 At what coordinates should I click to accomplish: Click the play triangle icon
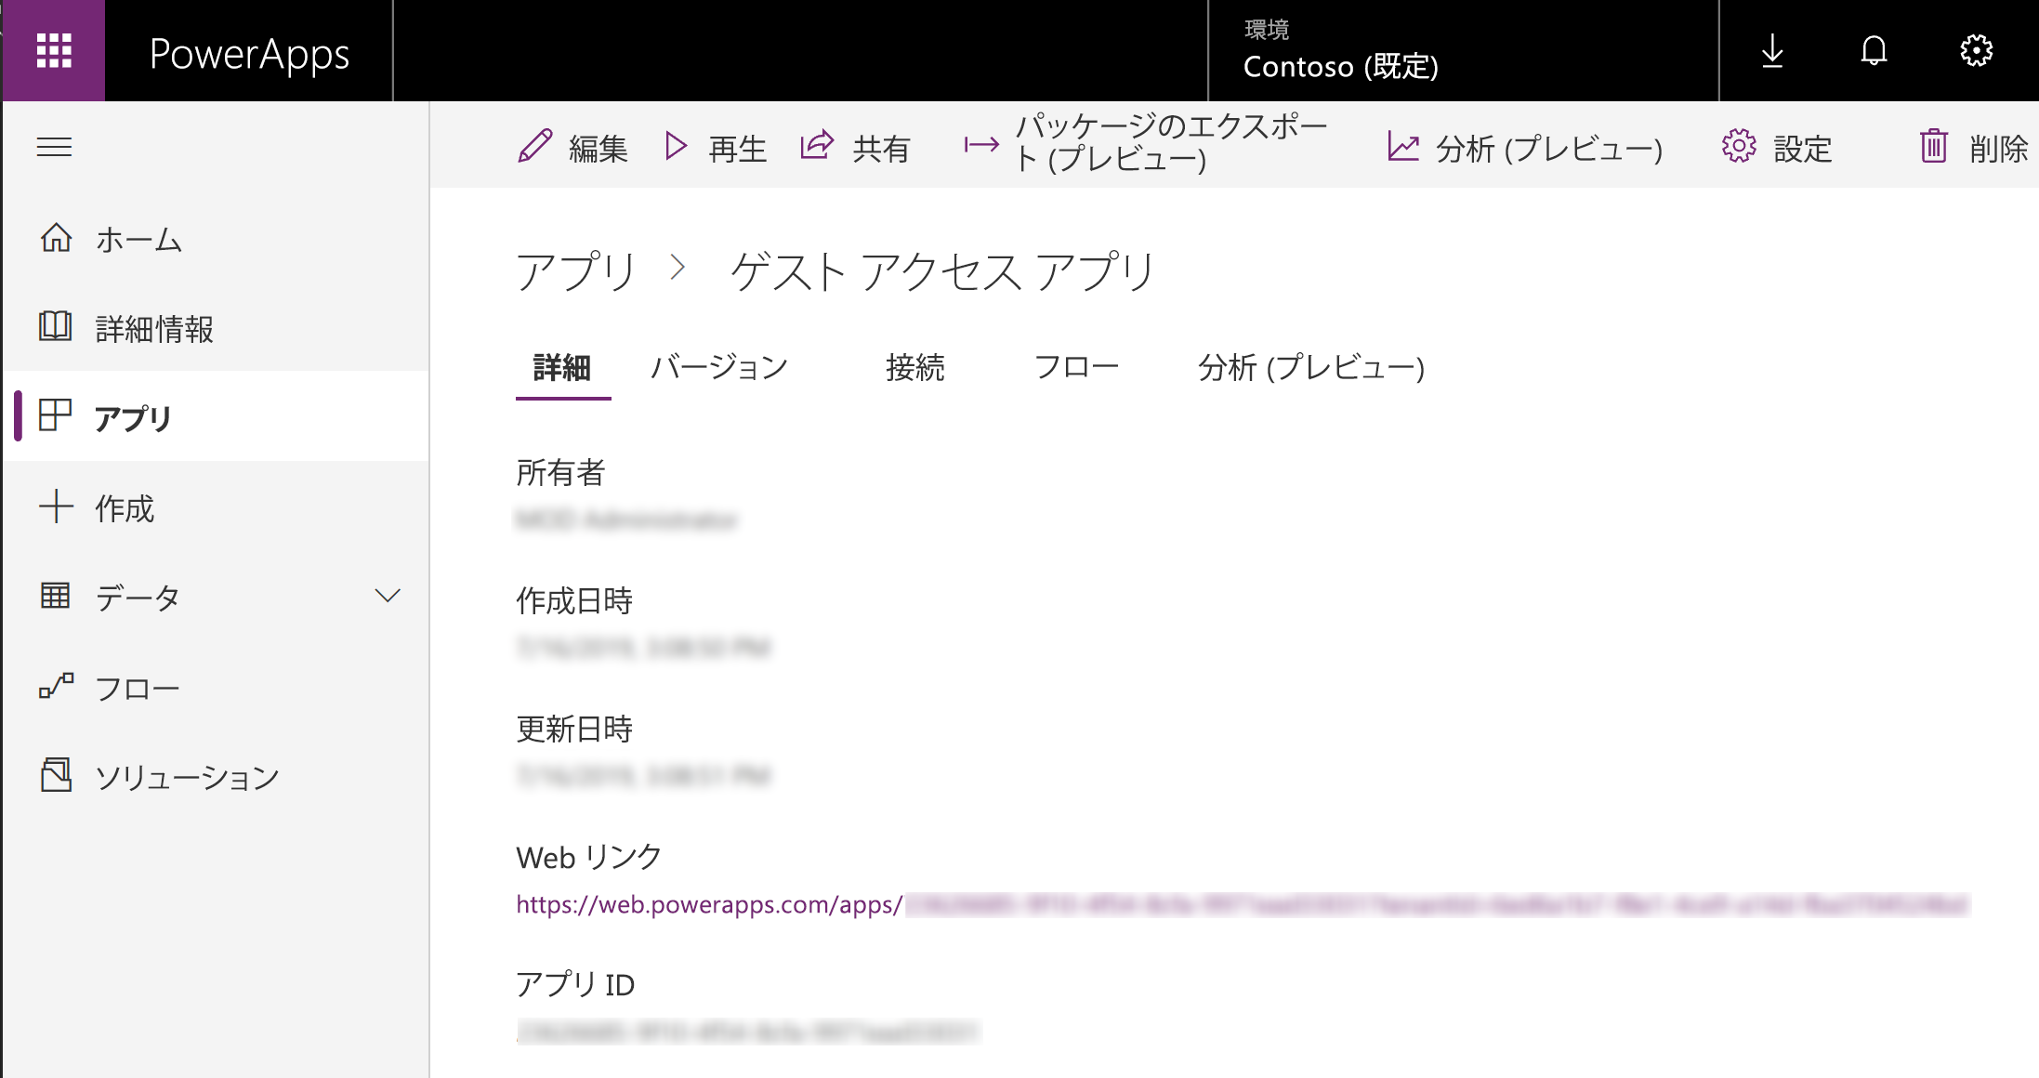(x=676, y=147)
